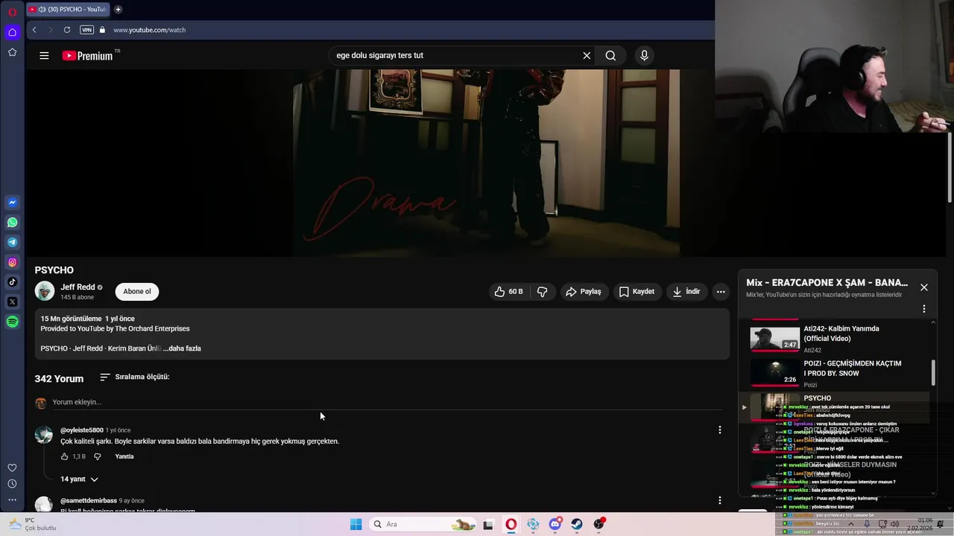Download the video with İndir
Image resolution: width=954 pixels, height=536 pixels.
(686, 291)
